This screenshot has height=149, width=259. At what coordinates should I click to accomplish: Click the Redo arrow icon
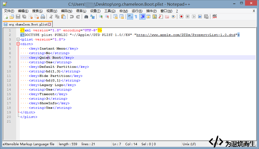[78, 17]
